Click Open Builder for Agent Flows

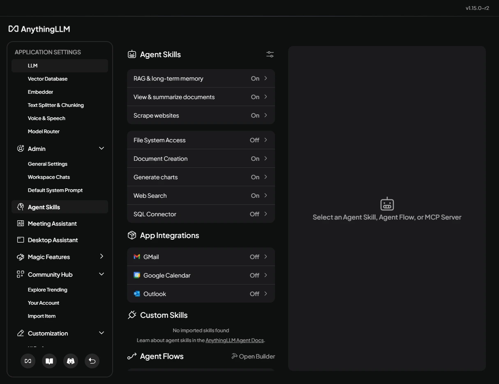point(253,356)
